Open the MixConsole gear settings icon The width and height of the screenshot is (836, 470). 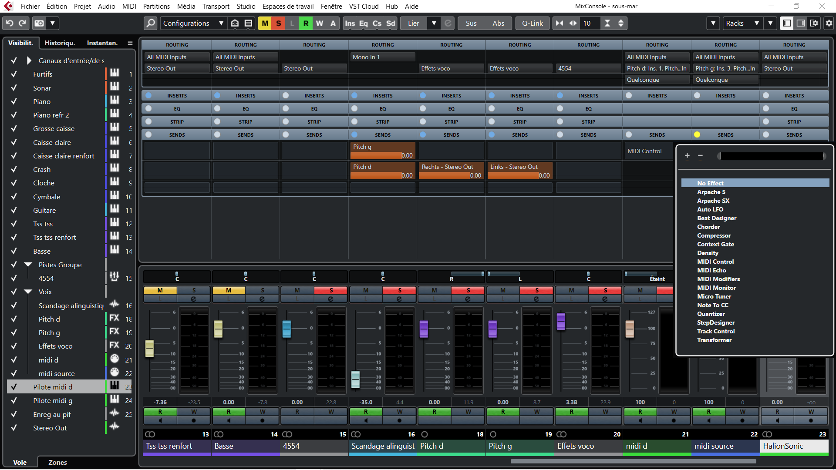tap(829, 23)
